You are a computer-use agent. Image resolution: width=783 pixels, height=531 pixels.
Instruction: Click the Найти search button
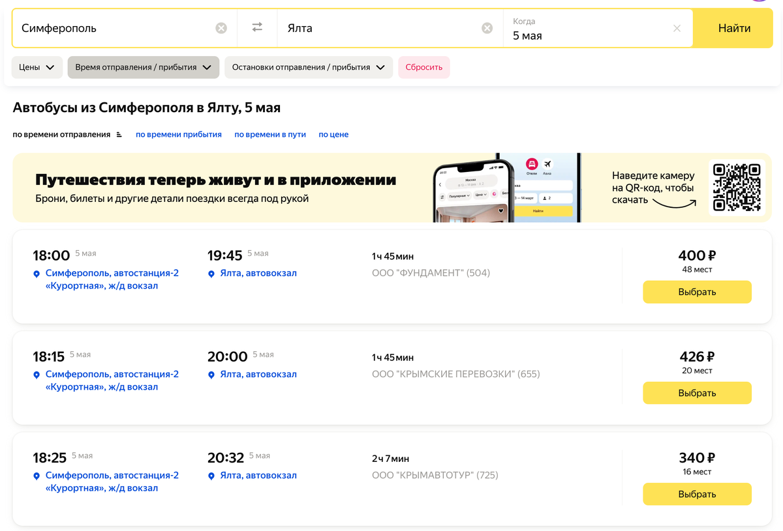[734, 28]
